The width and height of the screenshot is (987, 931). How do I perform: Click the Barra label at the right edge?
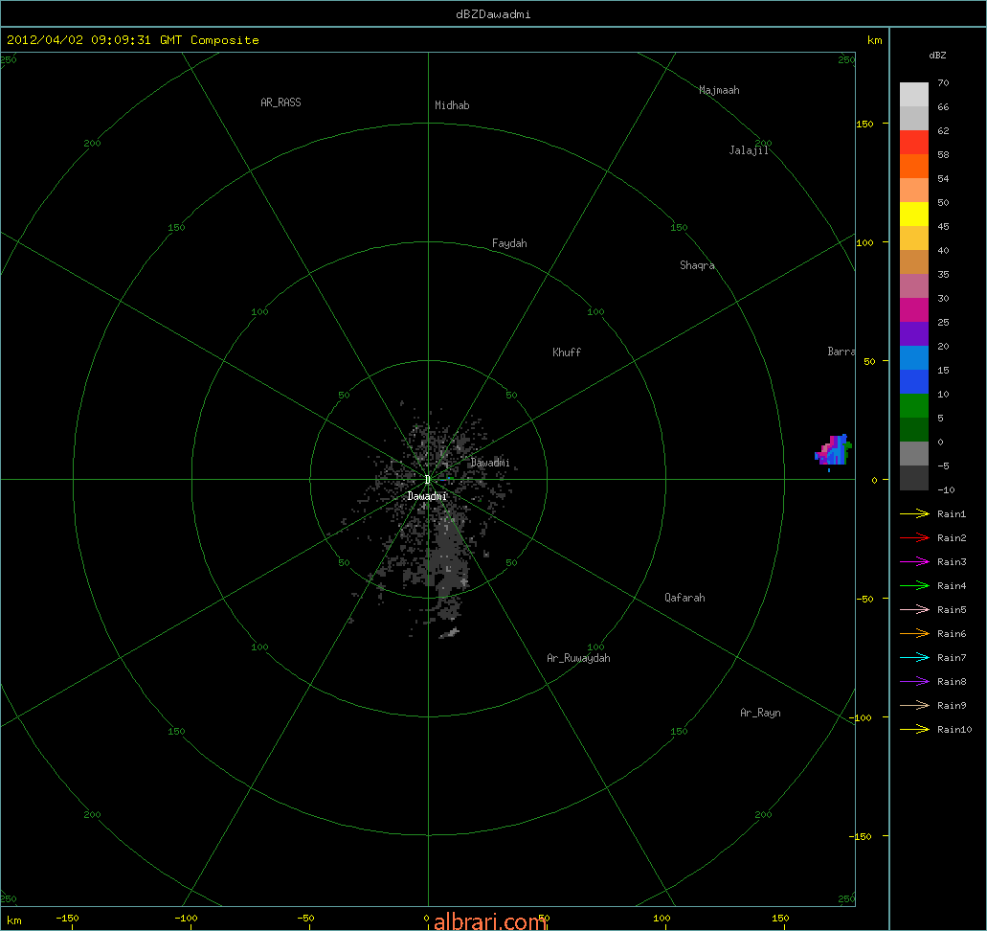[841, 352]
